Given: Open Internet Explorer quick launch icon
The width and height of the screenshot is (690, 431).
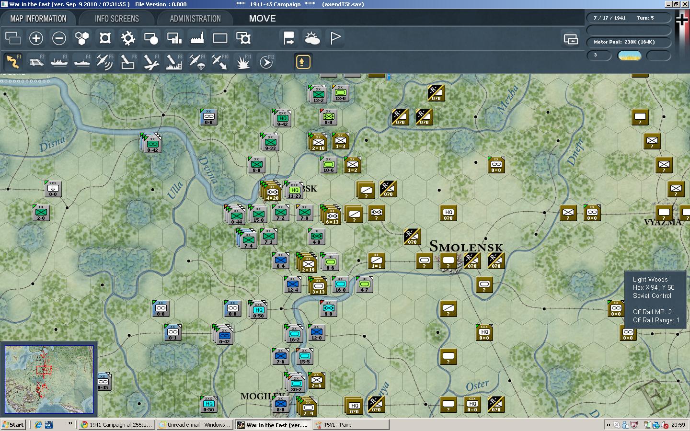Looking at the screenshot, I should [38, 425].
